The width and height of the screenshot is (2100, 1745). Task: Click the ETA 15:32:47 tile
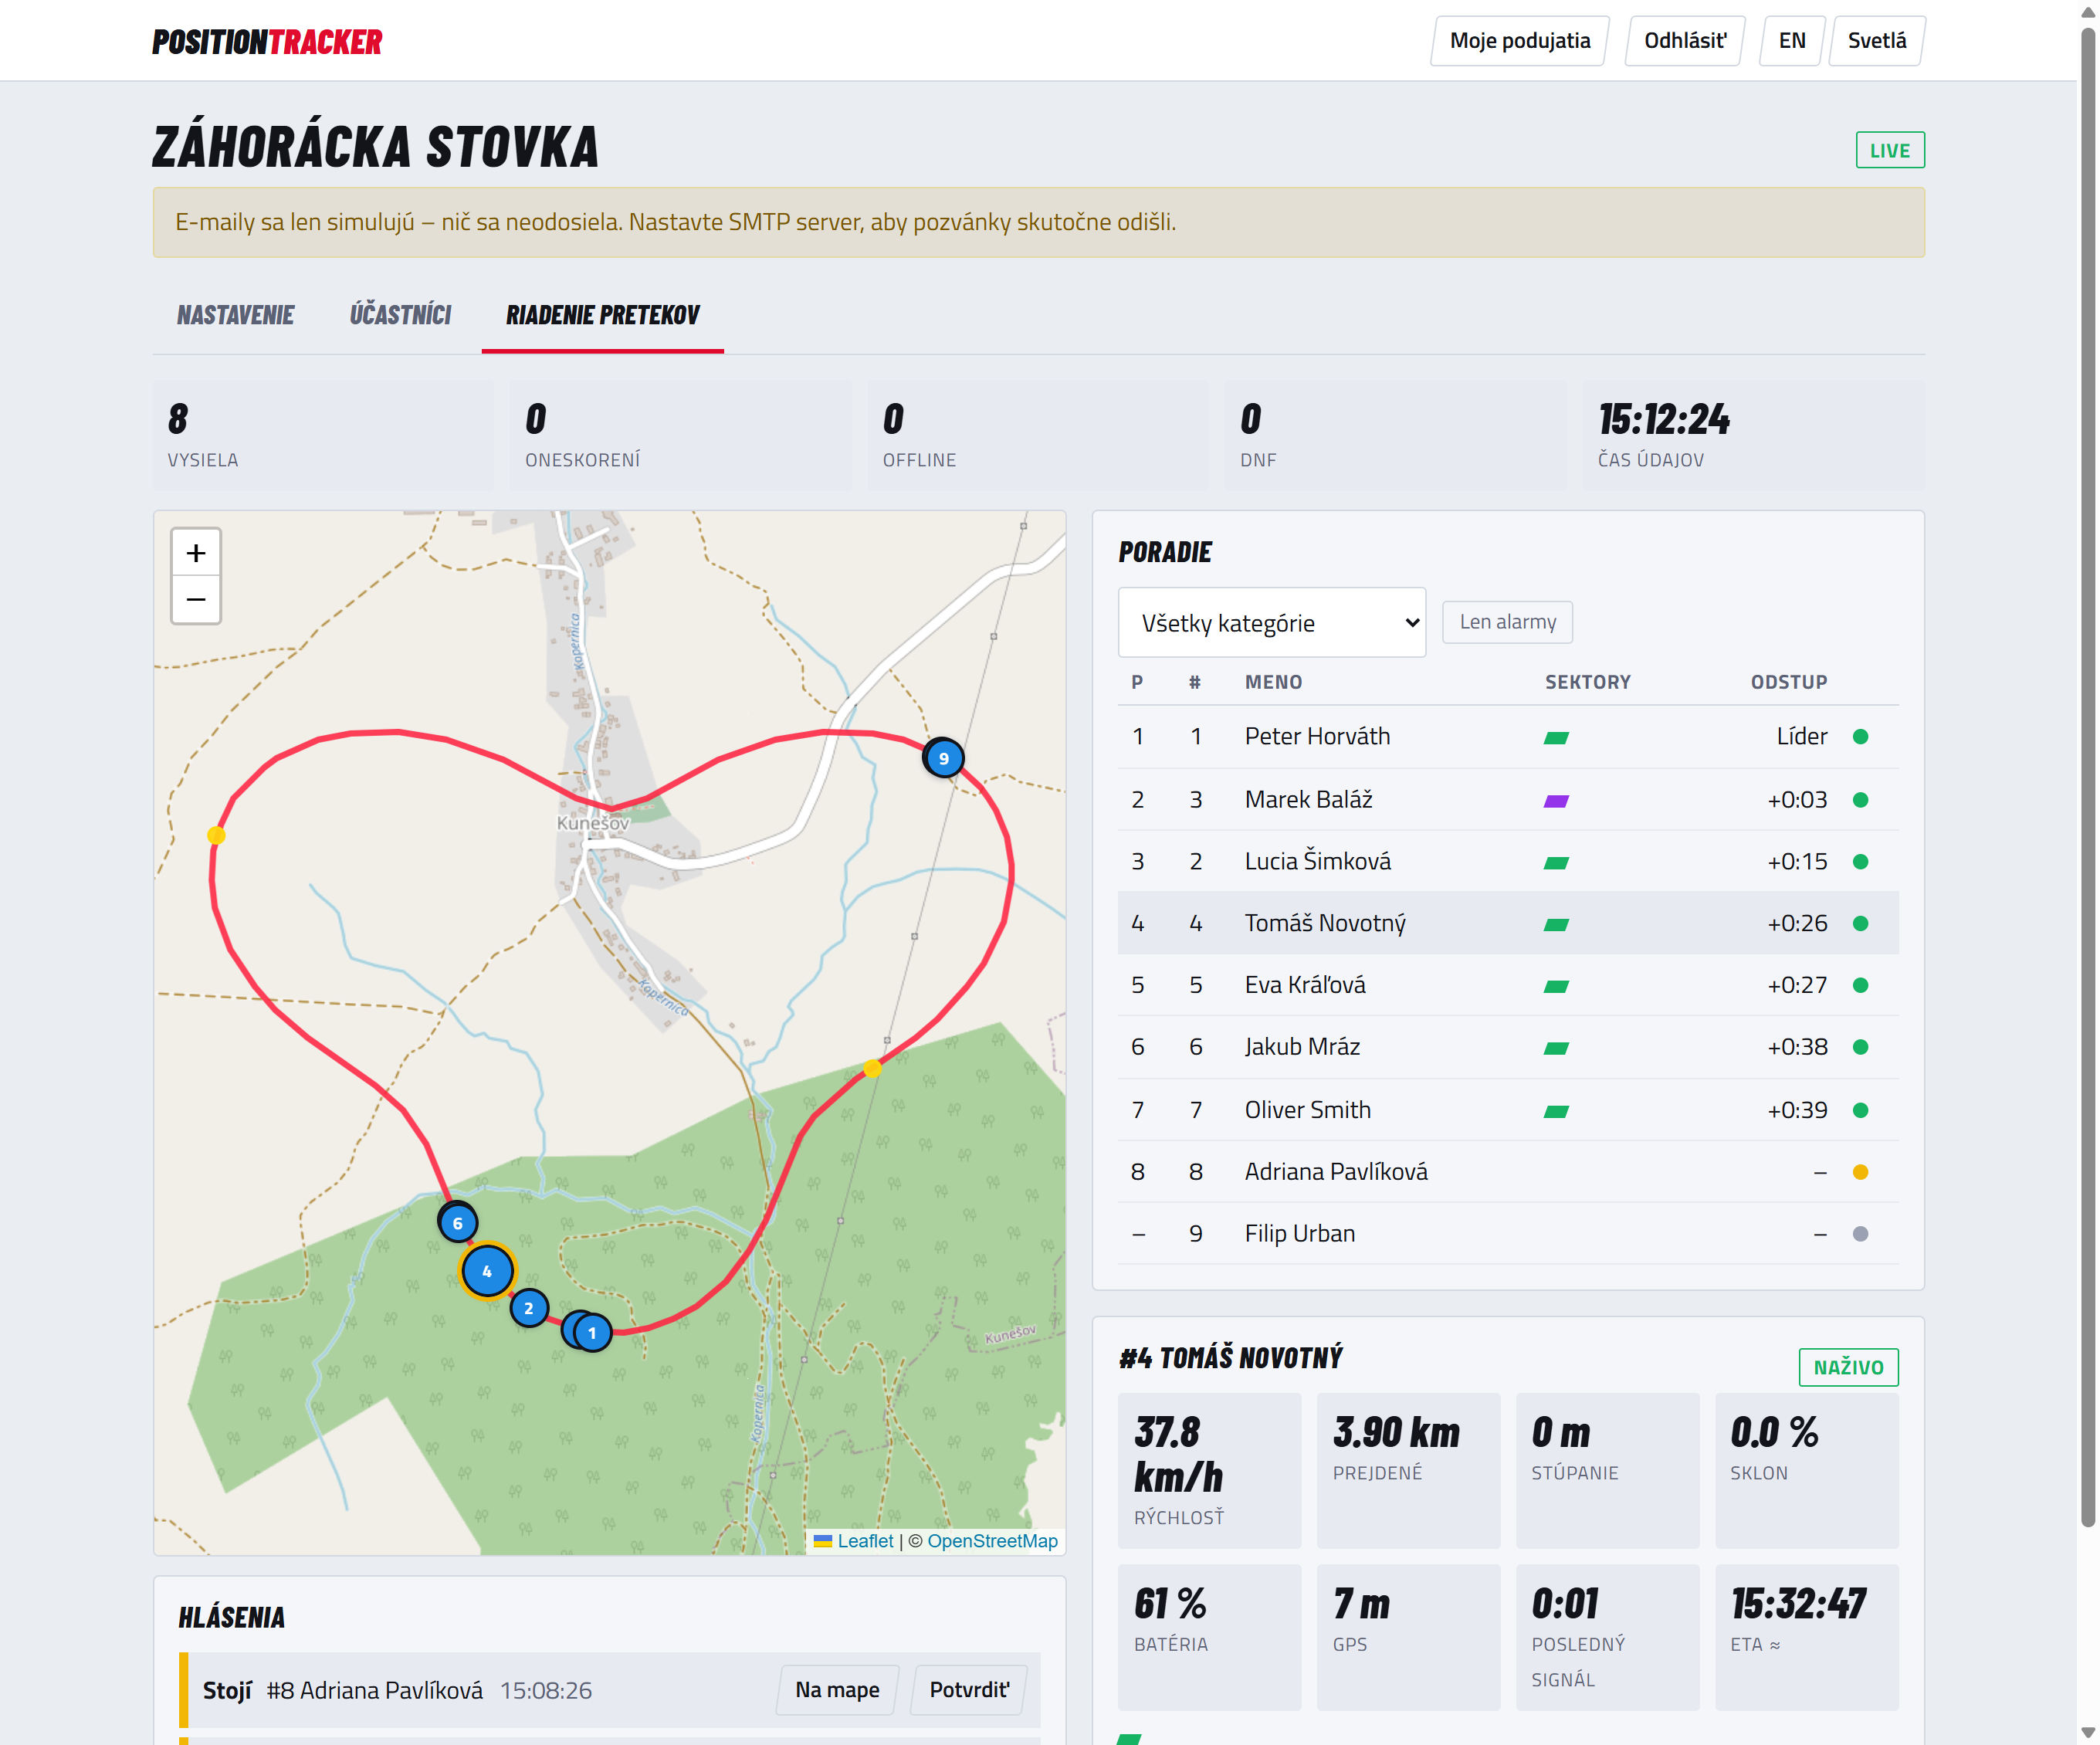1806,1638
